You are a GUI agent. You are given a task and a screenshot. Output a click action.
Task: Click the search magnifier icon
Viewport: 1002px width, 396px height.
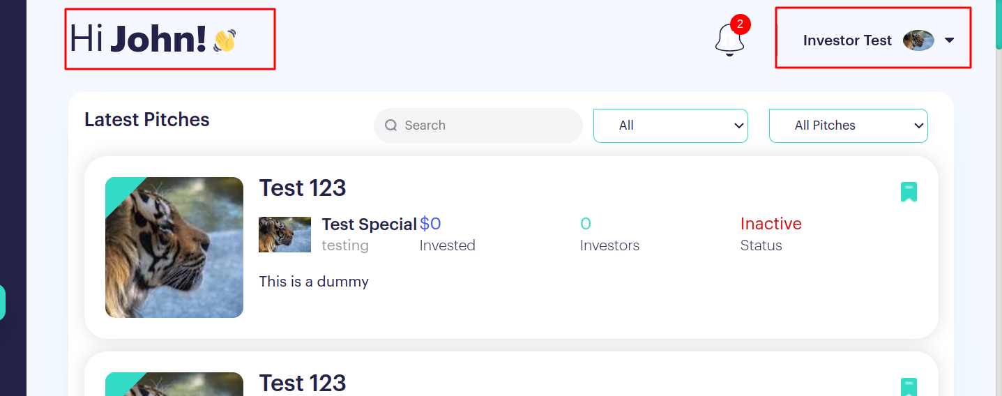click(x=391, y=125)
